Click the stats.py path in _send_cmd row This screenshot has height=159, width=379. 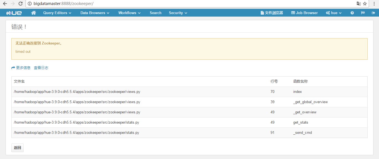[x=76, y=133]
